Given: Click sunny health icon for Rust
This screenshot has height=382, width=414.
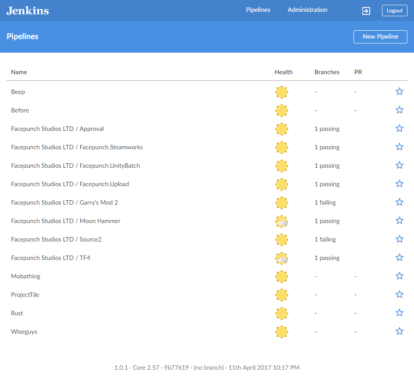Looking at the screenshot, I should click(282, 314).
